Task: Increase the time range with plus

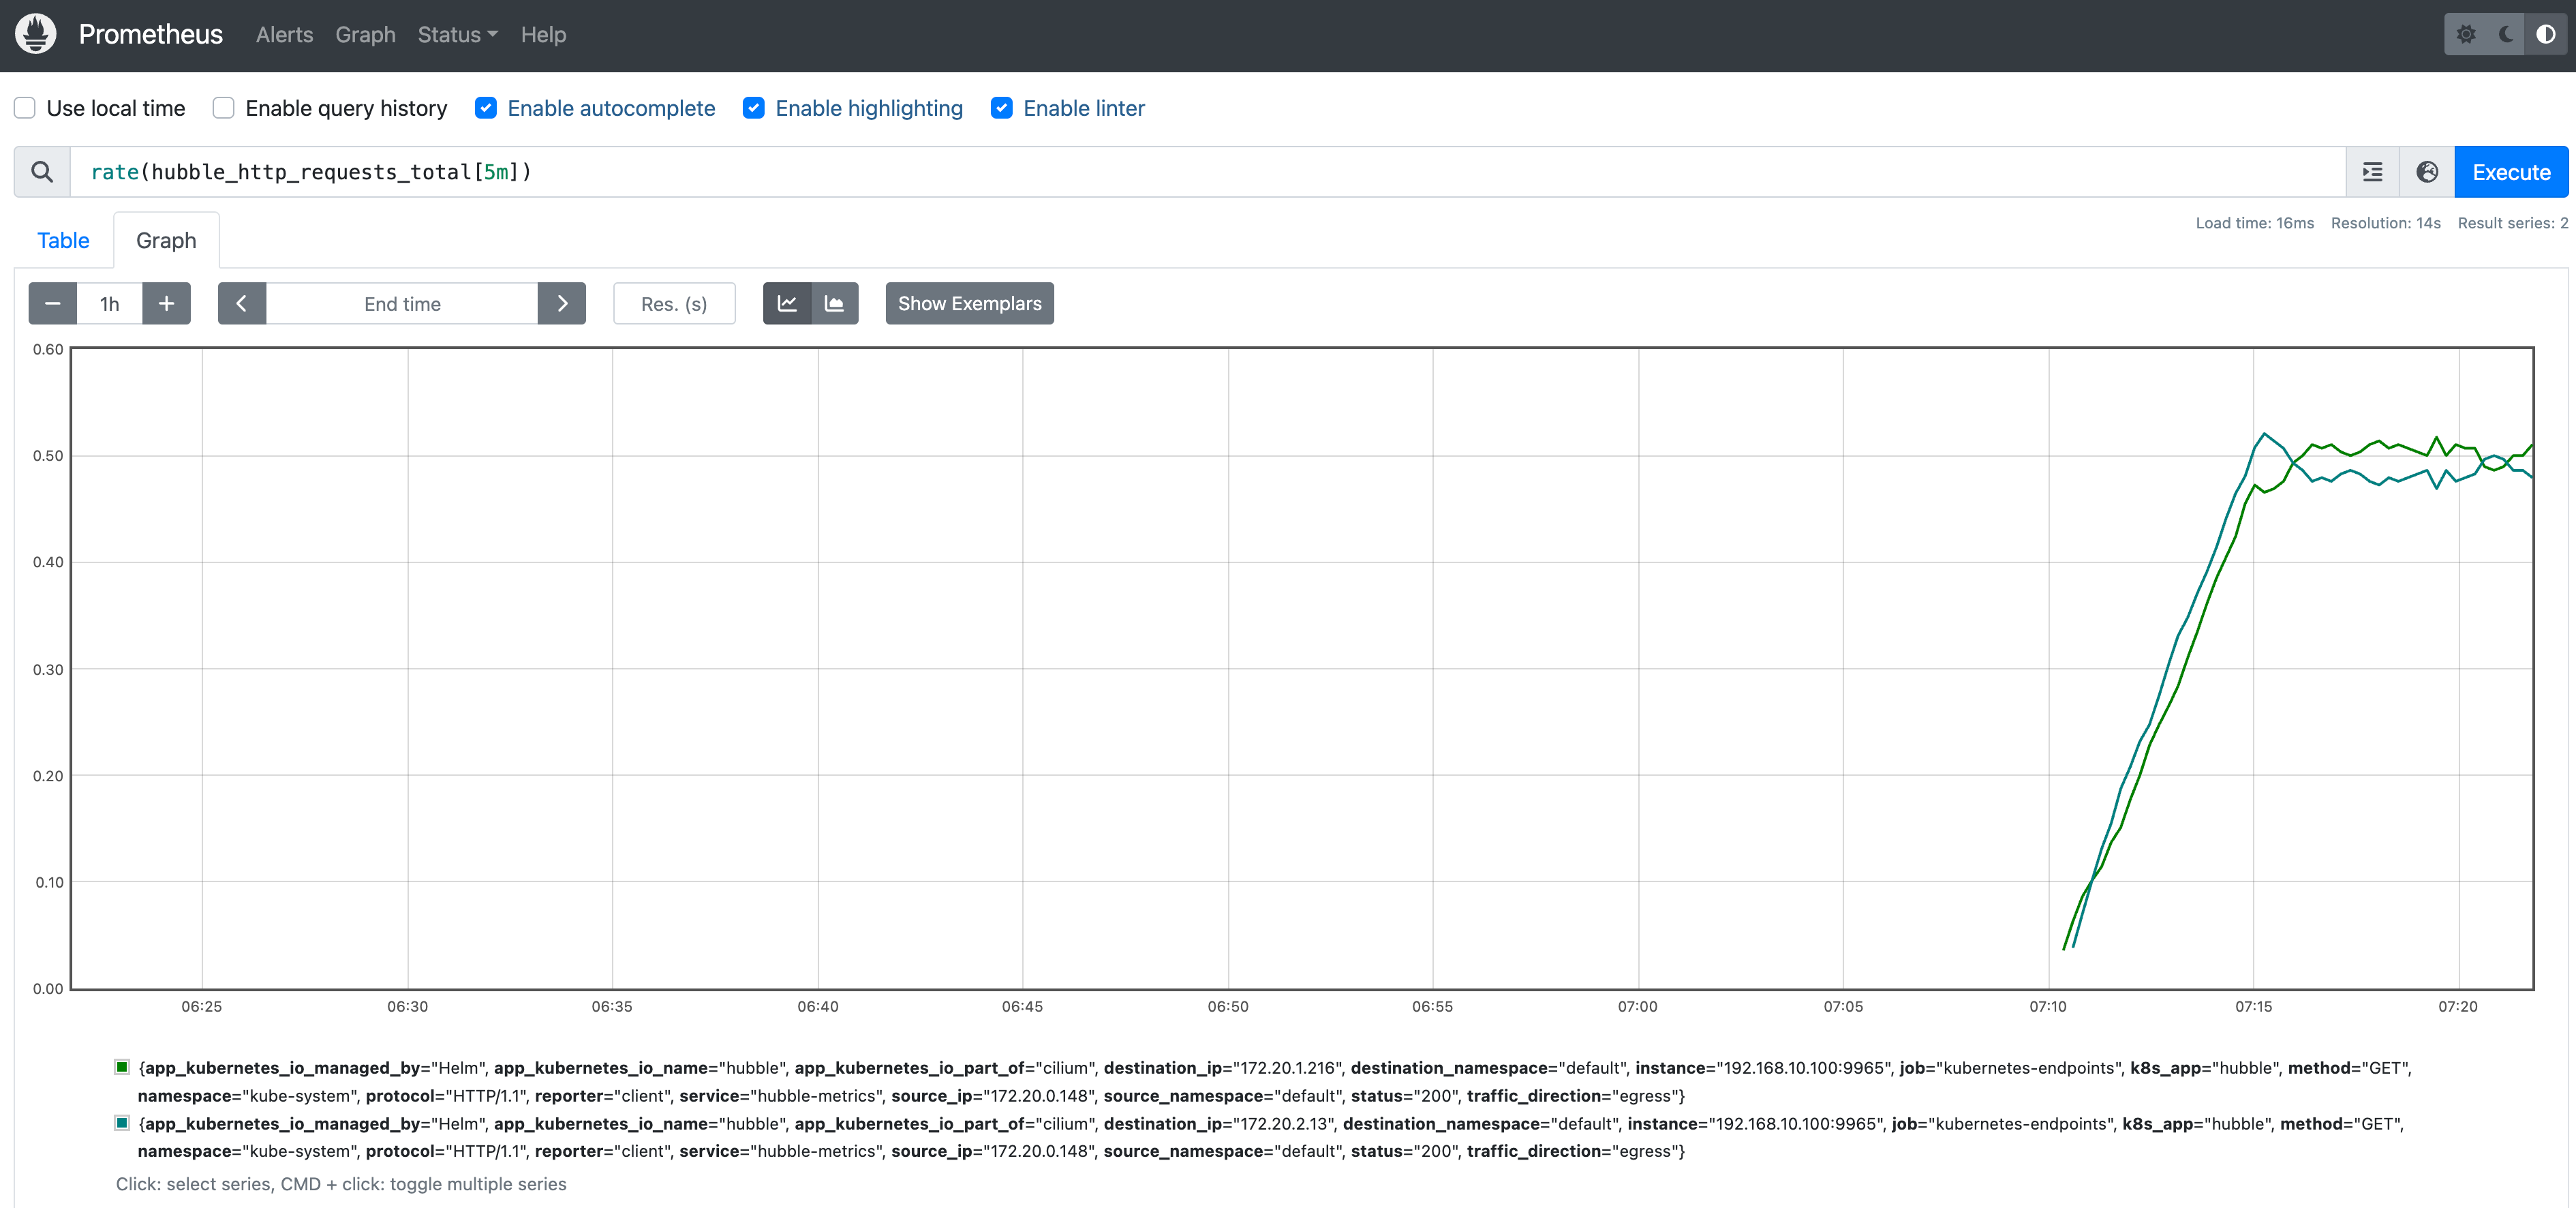Action: coord(166,303)
